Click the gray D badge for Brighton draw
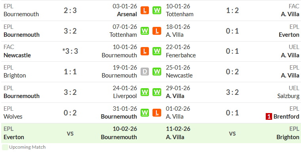Viewport: 301px width, 153px height. pos(145,72)
